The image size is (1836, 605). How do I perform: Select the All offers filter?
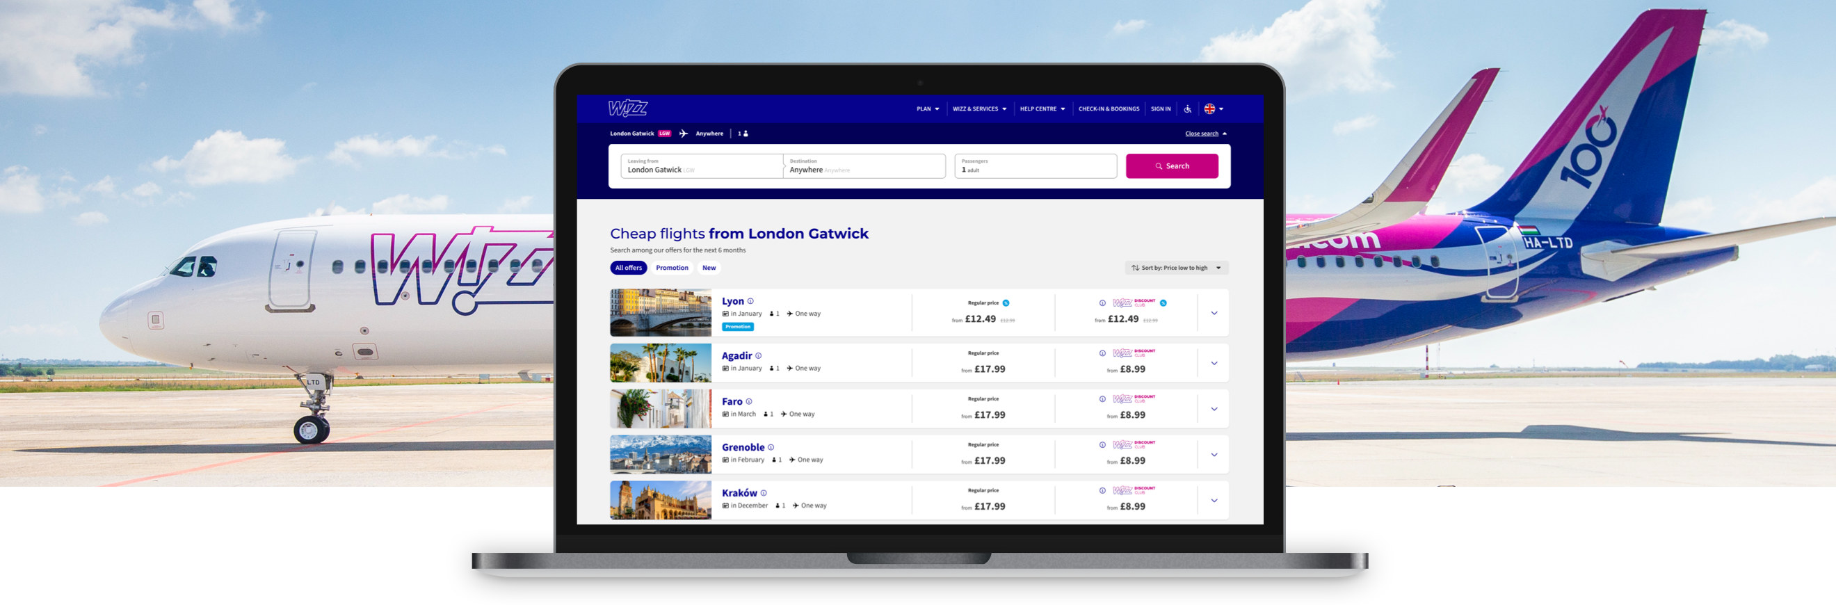[628, 268]
